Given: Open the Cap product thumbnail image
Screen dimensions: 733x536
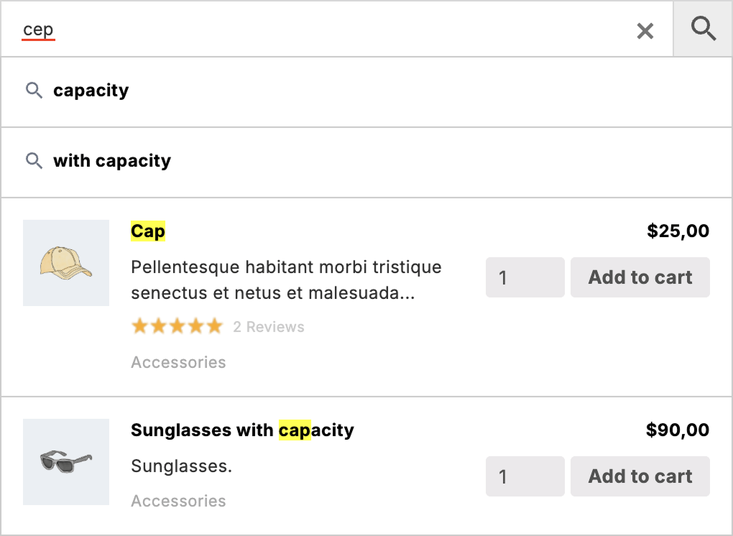Looking at the screenshot, I should tap(66, 263).
